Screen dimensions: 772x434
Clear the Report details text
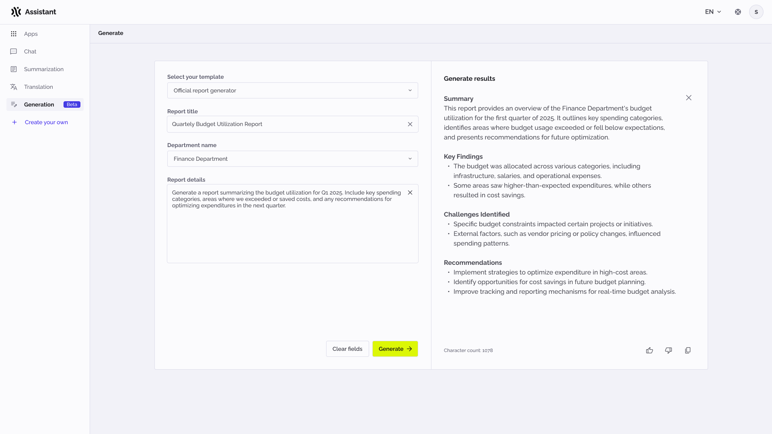tap(410, 192)
